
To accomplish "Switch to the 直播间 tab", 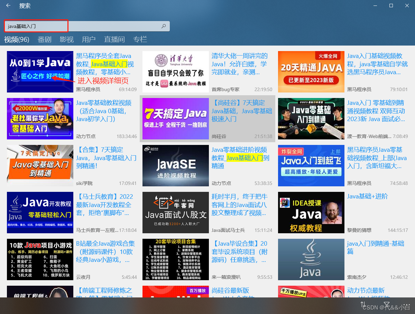I will [x=114, y=40].
